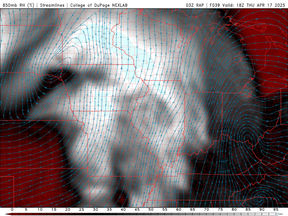Click the 75 value on the color scale
288x216 pixels.
pos(220,210)
